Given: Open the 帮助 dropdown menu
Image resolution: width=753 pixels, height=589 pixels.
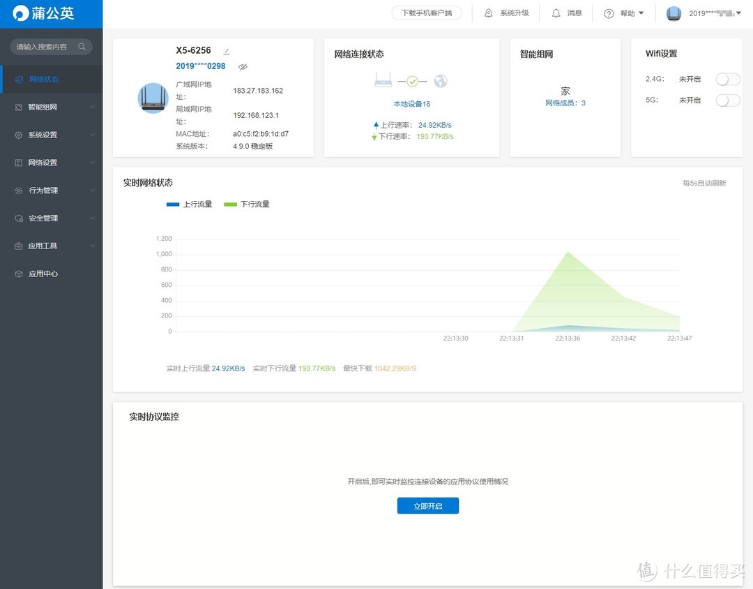Looking at the screenshot, I should [x=623, y=13].
